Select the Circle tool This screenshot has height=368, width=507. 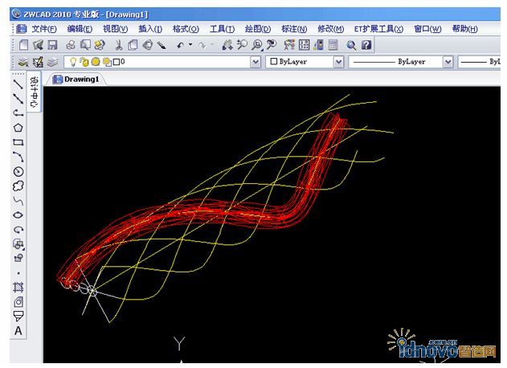click(18, 171)
